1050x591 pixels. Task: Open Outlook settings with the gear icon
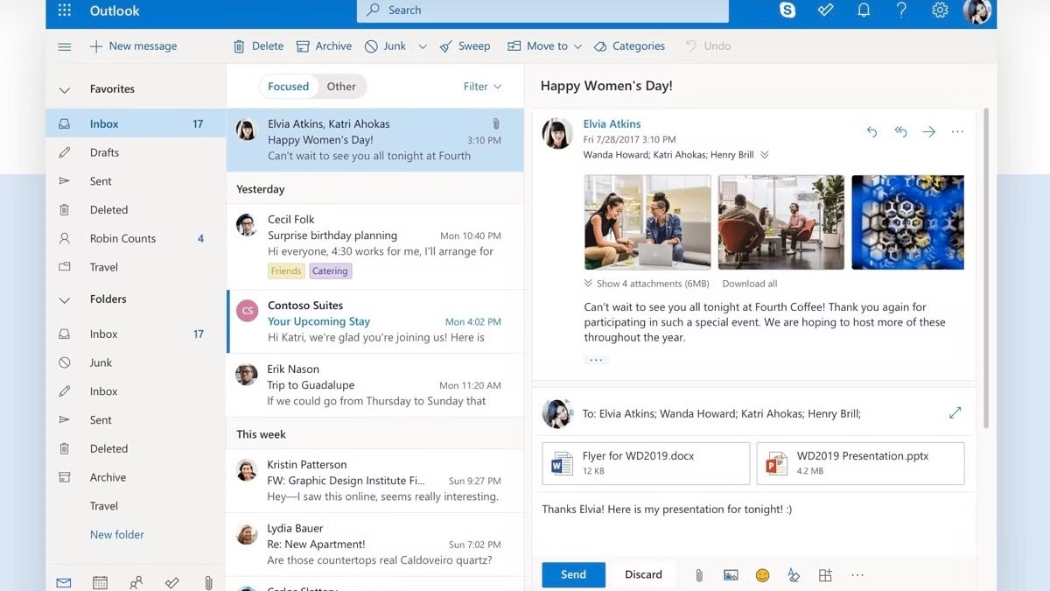click(939, 11)
